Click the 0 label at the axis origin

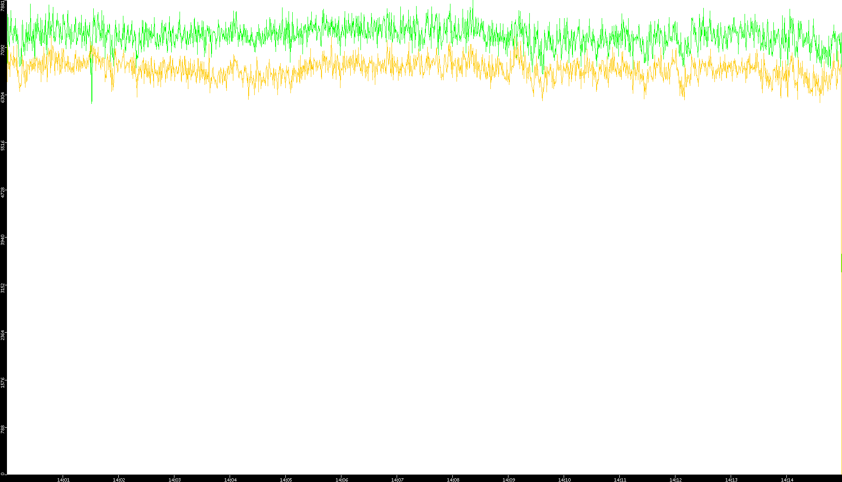point(3,474)
